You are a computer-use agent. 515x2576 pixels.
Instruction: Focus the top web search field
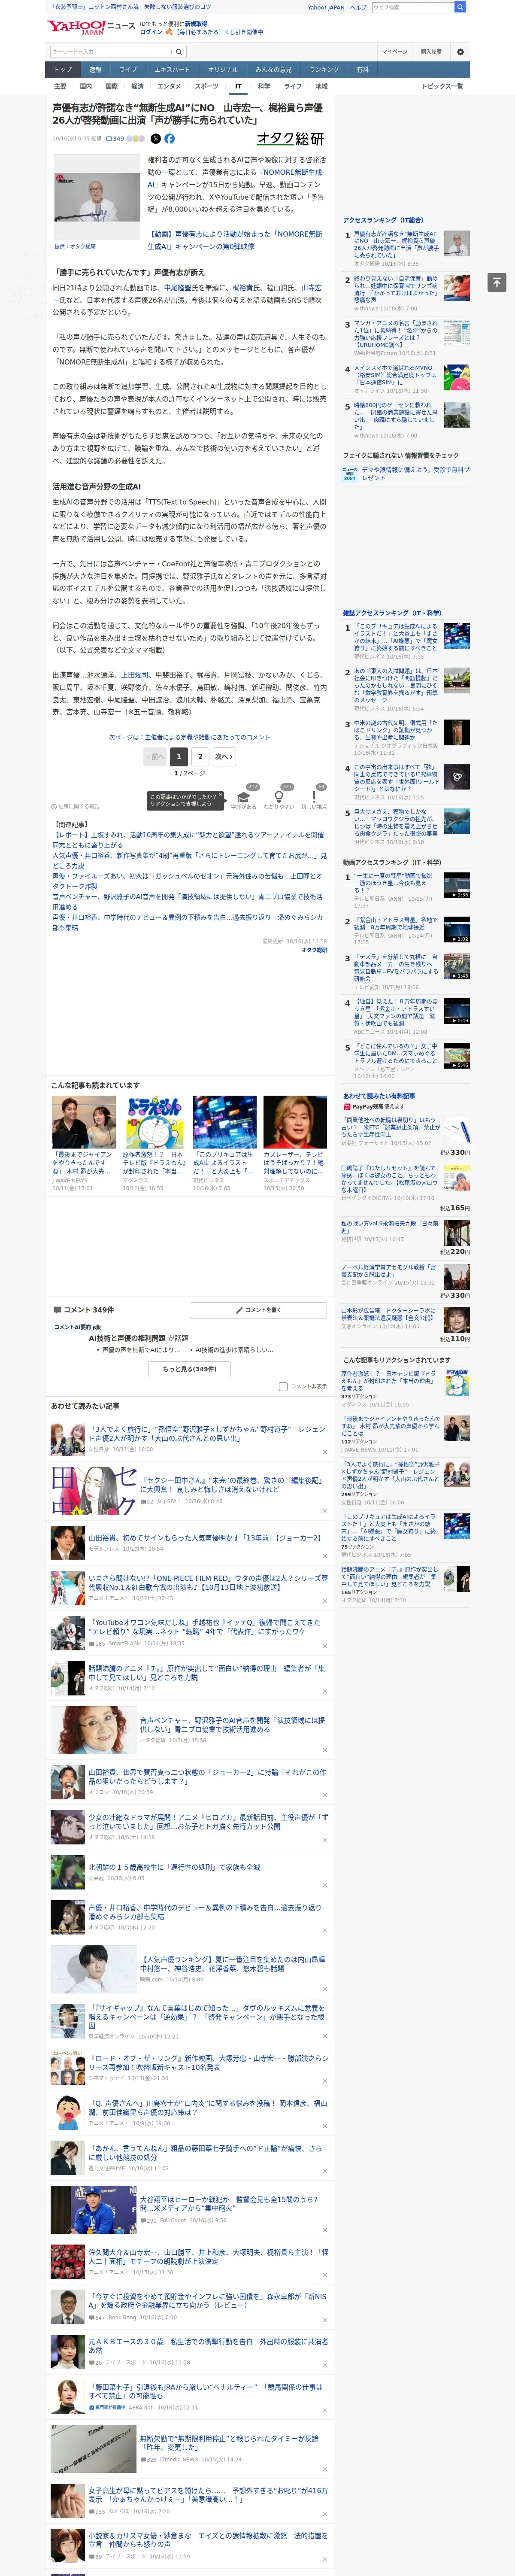[x=413, y=7]
